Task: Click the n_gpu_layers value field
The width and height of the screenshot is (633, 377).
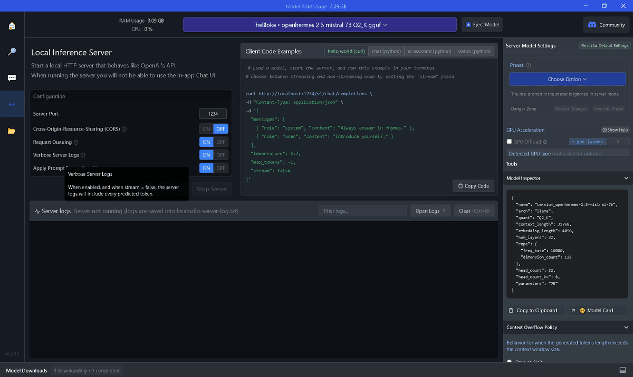Action: point(618,142)
